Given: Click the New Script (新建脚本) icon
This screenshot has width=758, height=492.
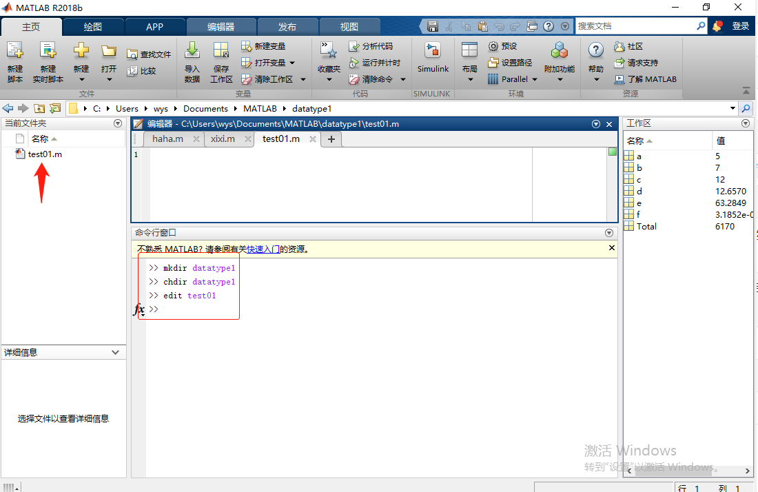Looking at the screenshot, I should [x=15, y=51].
